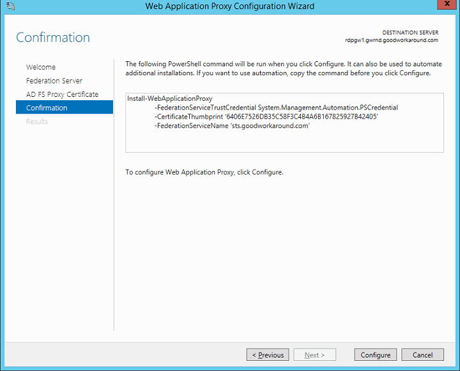Go to the Welcome step
The image size is (460, 371).
pos(41,67)
